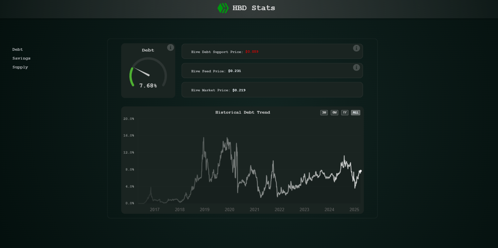
Task: Click Hive Market Price label
Action: tap(211, 90)
